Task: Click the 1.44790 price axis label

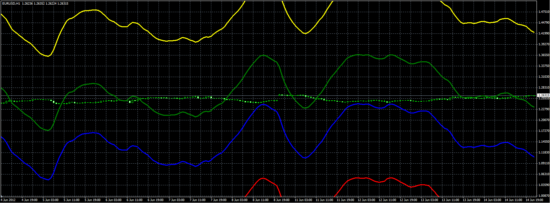Action: (544, 23)
